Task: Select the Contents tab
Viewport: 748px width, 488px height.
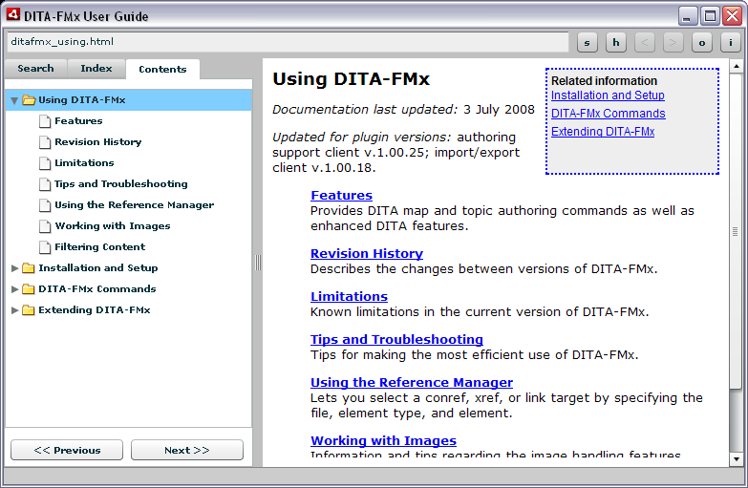Action: 162,69
